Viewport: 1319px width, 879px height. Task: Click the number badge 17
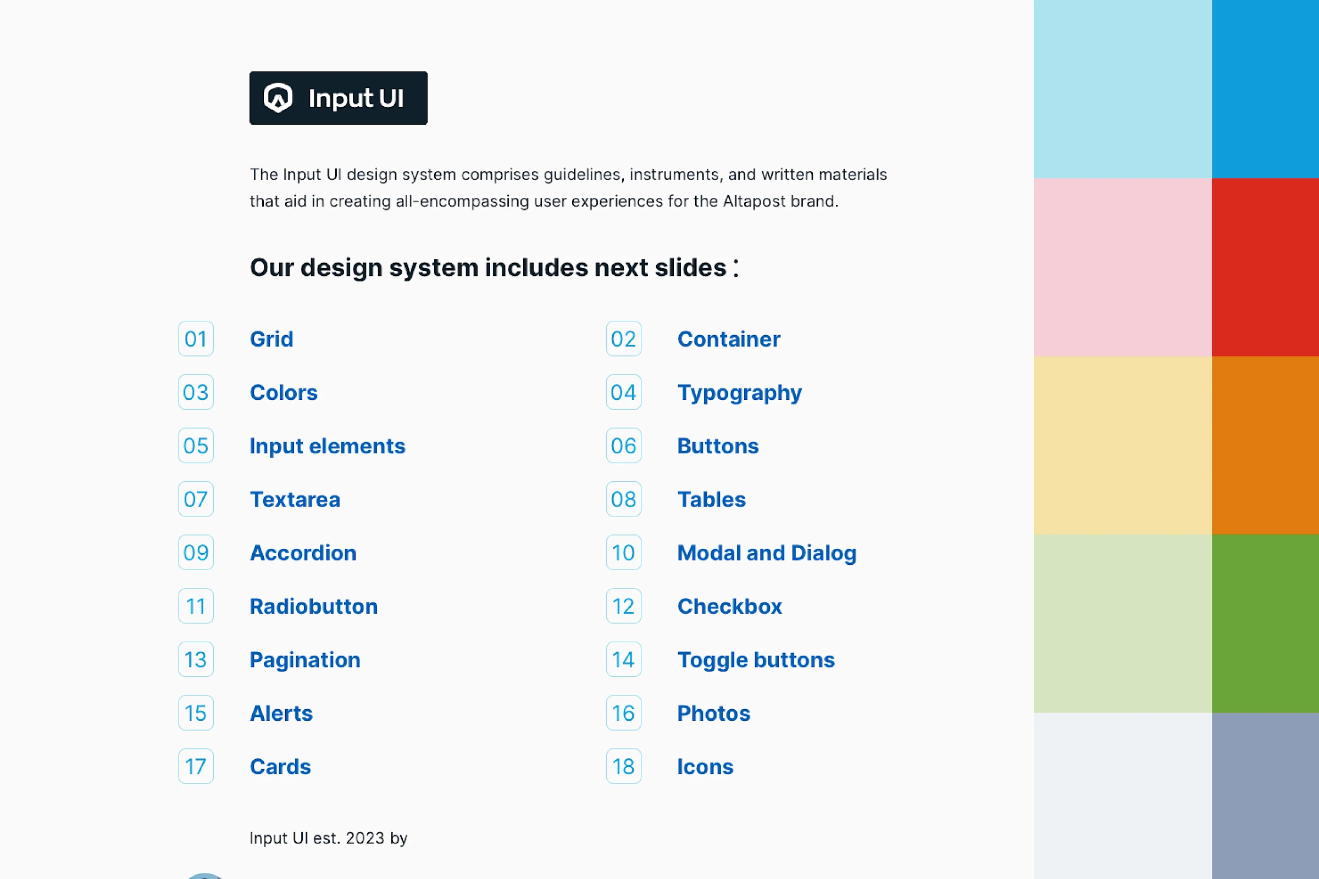(196, 766)
